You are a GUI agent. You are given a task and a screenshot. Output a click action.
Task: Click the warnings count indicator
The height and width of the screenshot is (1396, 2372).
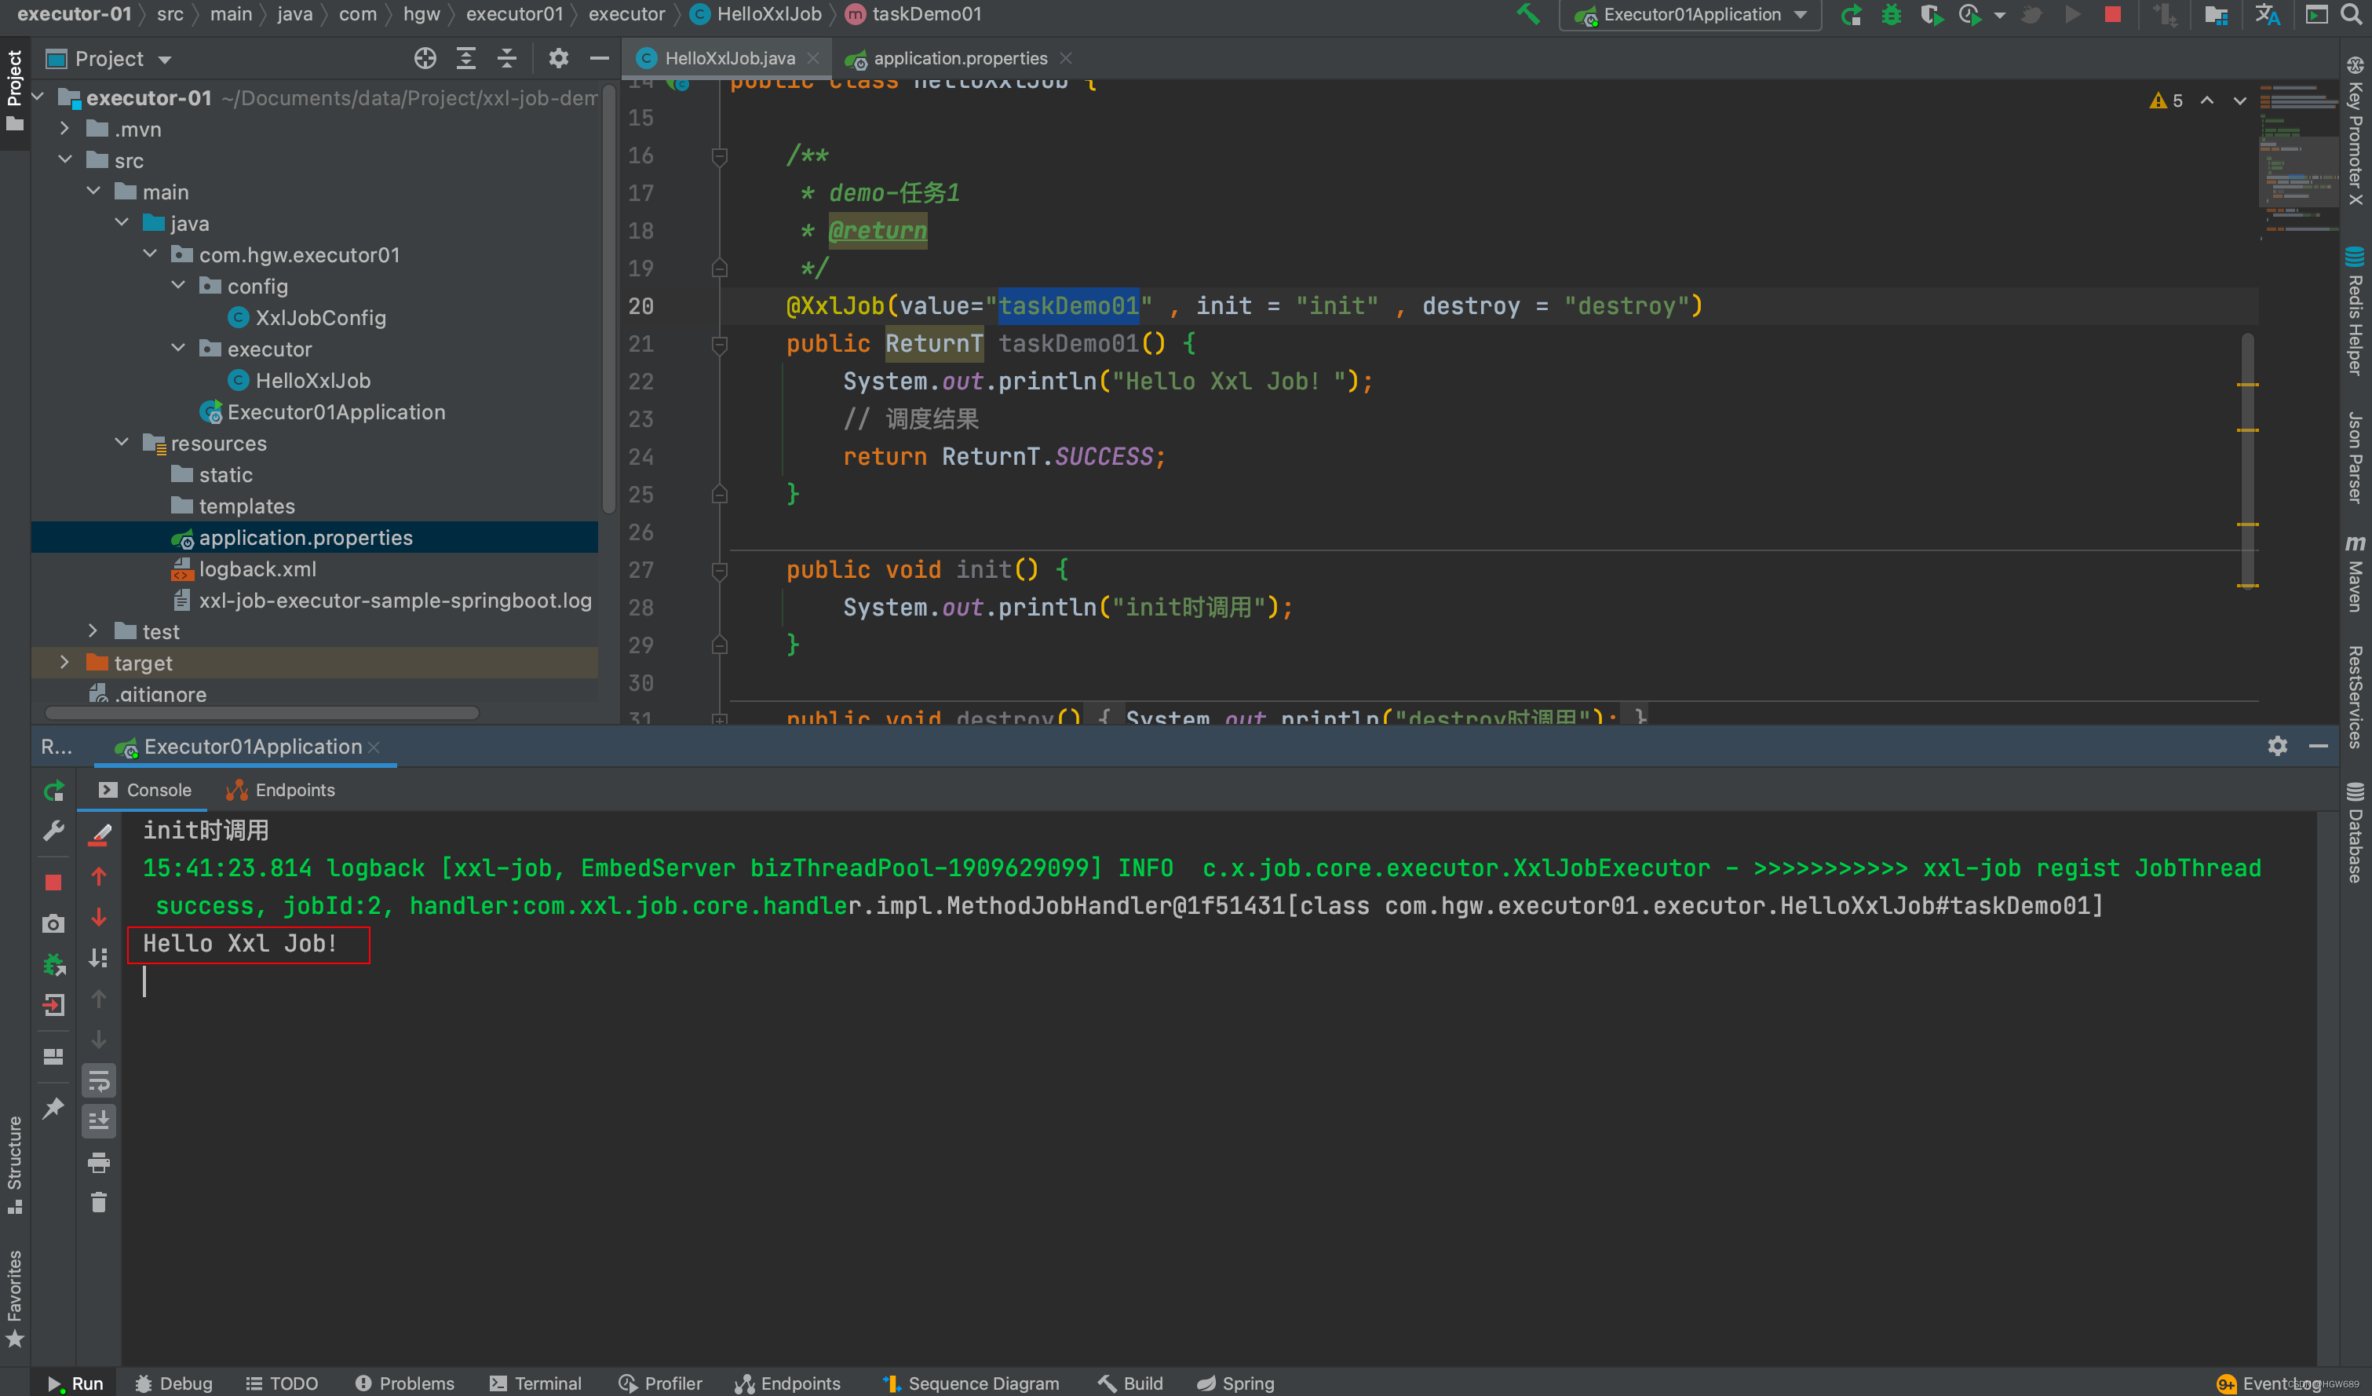click(x=2167, y=100)
